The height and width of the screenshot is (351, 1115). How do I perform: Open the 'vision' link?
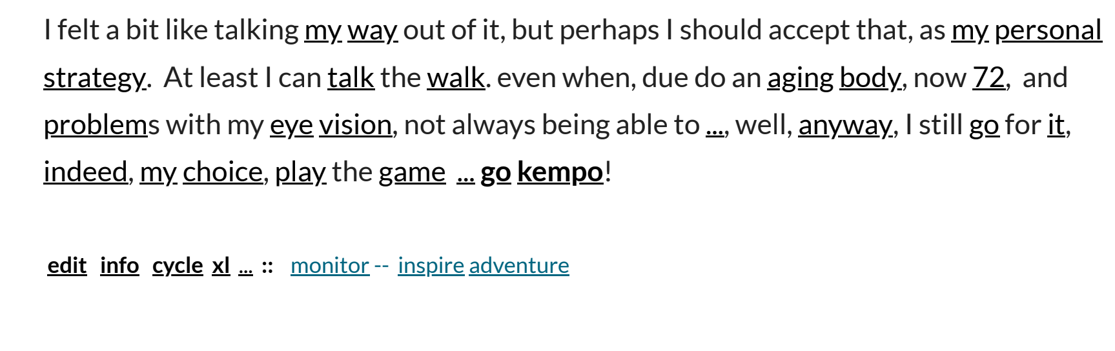point(355,125)
